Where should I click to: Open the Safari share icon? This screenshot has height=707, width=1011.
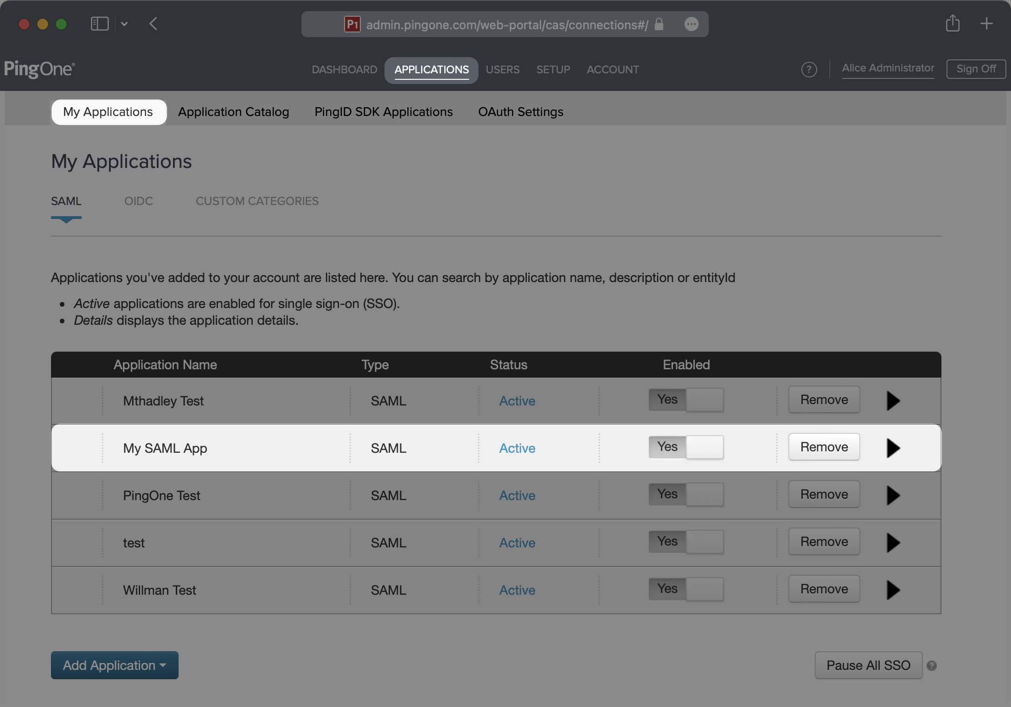pyautogui.click(x=953, y=23)
